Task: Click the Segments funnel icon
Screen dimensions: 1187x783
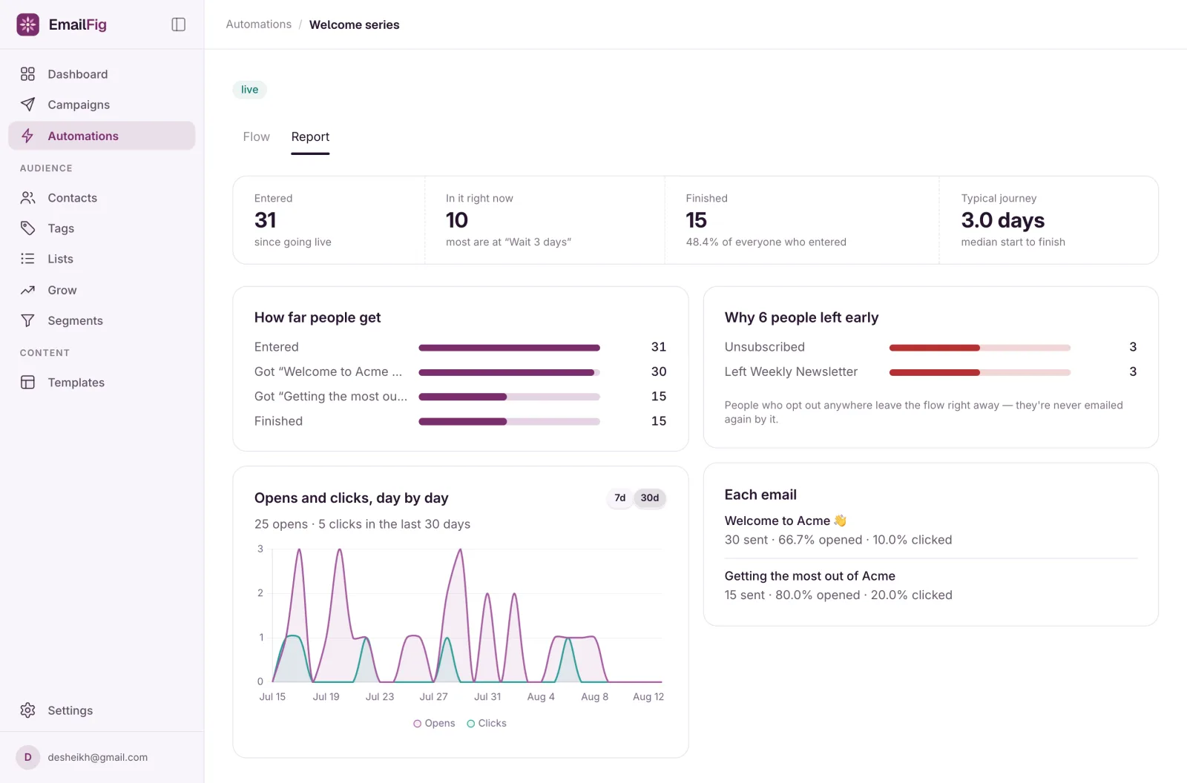Action: (27, 320)
